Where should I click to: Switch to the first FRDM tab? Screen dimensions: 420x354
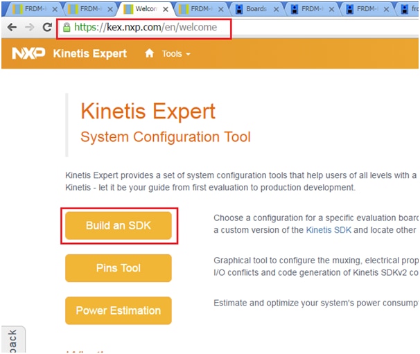(34, 9)
